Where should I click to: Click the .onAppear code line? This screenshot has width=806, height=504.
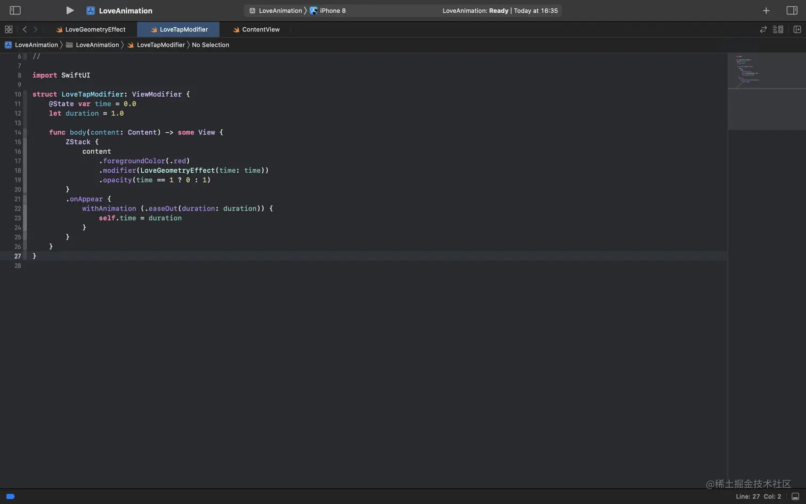pyautogui.click(x=88, y=199)
